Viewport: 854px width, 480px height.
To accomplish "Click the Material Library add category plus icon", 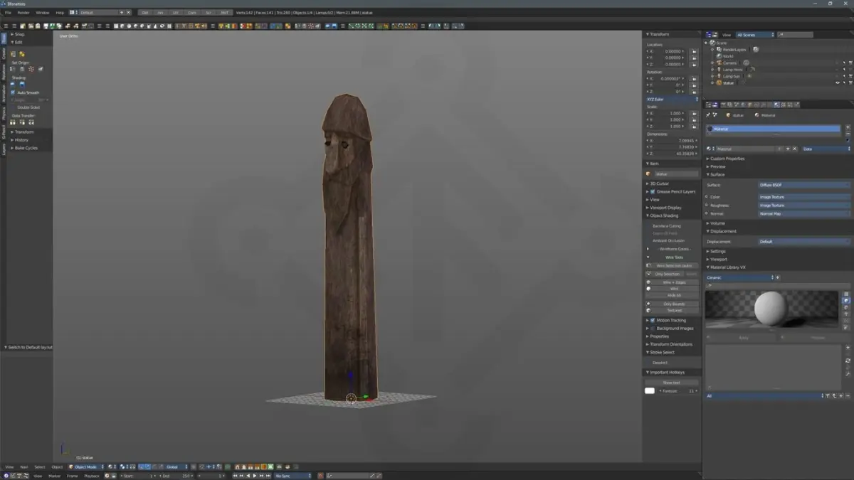I will [778, 277].
